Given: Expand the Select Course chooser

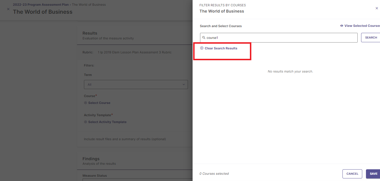Looking at the screenshot, I should tap(98, 102).
